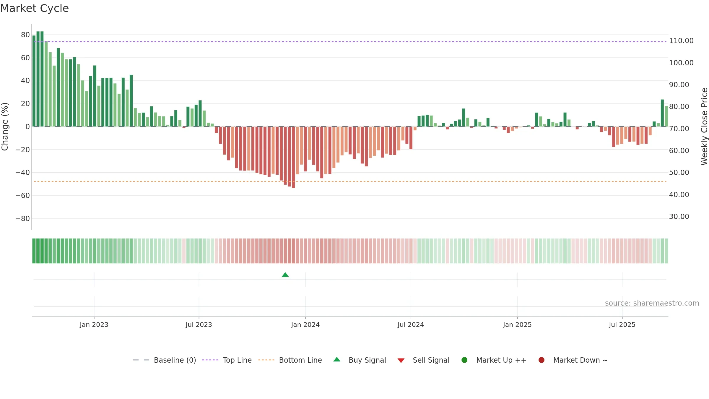Screen dimensions: 709x399
Task: Click the 80 tick on Change axis
Action: pos(25,35)
